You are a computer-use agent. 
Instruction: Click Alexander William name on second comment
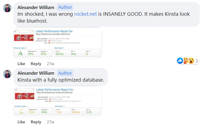(x=36, y=73)
